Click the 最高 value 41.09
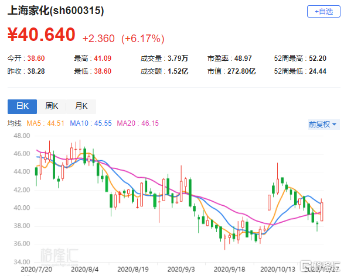Viewport: 344px width, 276px height. point(103,58)
